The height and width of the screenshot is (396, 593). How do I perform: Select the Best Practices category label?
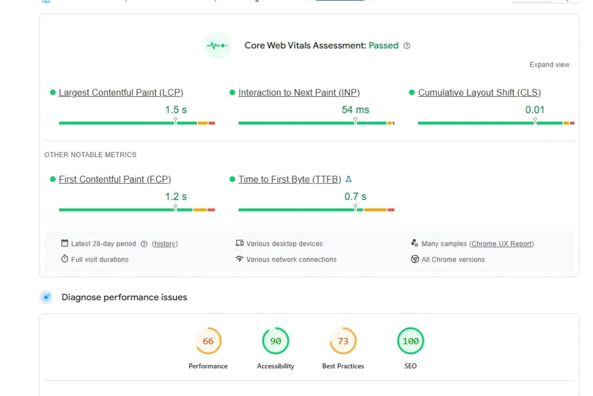pyautogui.click(x=343, y=366)
